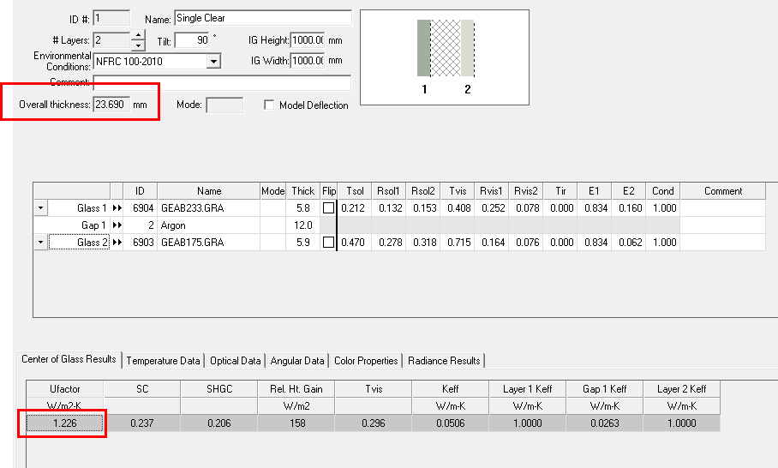Go to the Radiance Results tab
778x468 pixels.
(x=443, y=361)
